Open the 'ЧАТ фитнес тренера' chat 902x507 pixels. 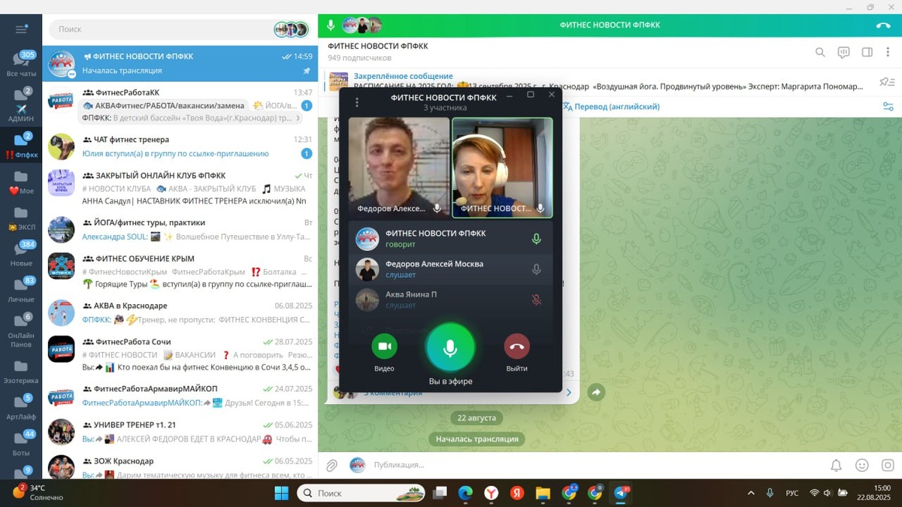coord(180,146)
